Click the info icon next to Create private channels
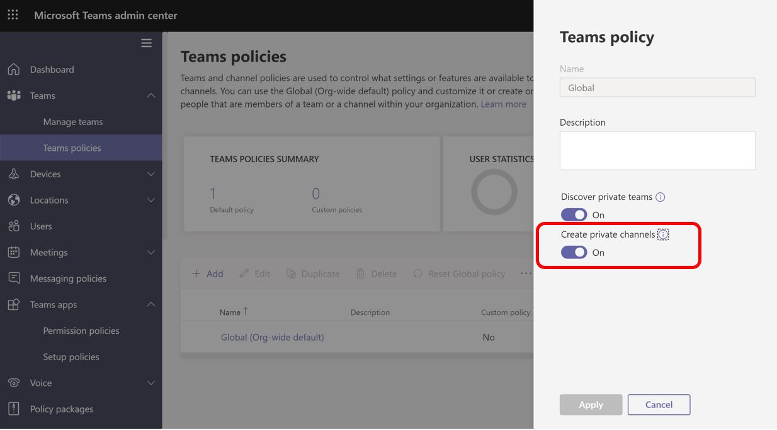 tap(662, 234)
